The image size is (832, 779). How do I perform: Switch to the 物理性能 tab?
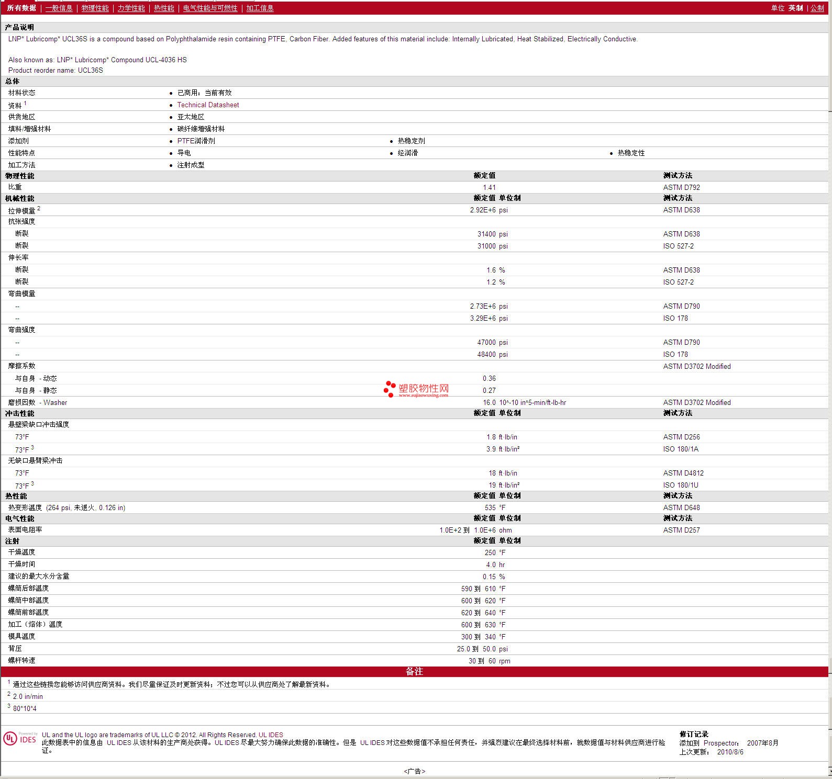point(95,8)
